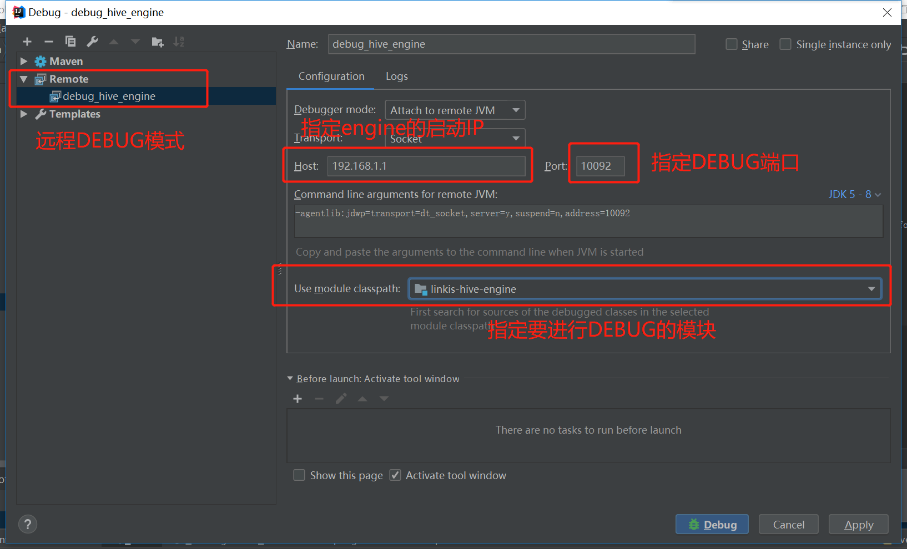This screenshot has width=907, height=549.
Task: Enable Show this page checkbox
Action: pos(299,475)
